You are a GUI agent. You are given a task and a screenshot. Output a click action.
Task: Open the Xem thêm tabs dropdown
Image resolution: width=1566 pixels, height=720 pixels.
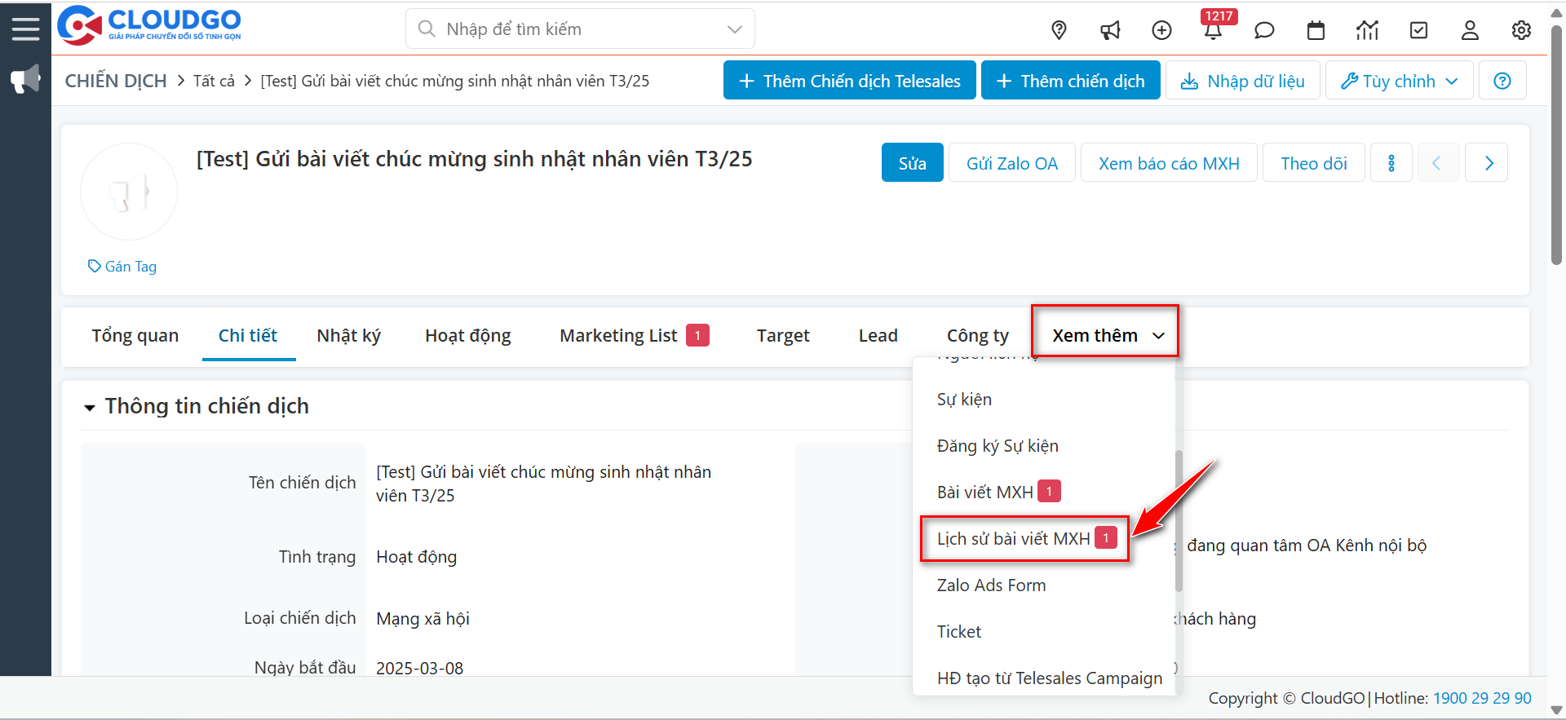[1106, 335]
